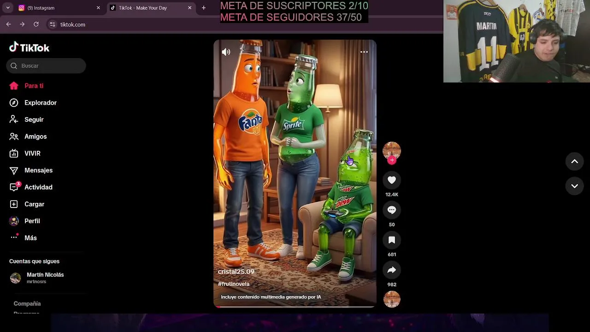Image resolution: width=590 pixels, height=332 pixels.
Task: Click the TikTok logo
Action: 29,47
